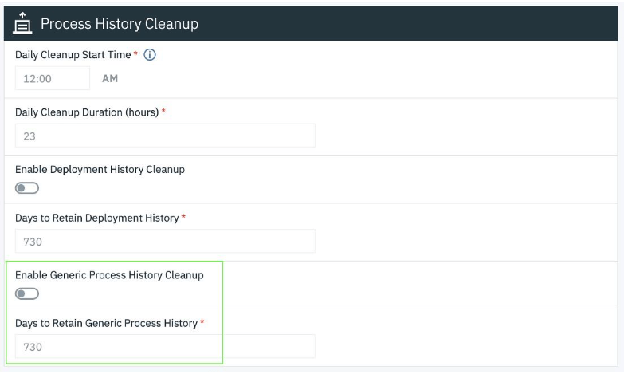This screenshot has height=374, width=628.
Task: Click the Daily Cleanup Duration (hours) label
Action: [87, 112]
